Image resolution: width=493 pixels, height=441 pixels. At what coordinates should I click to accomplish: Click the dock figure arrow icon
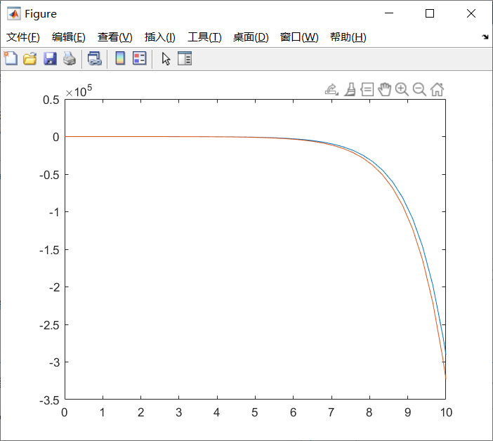tap(485, 37)
